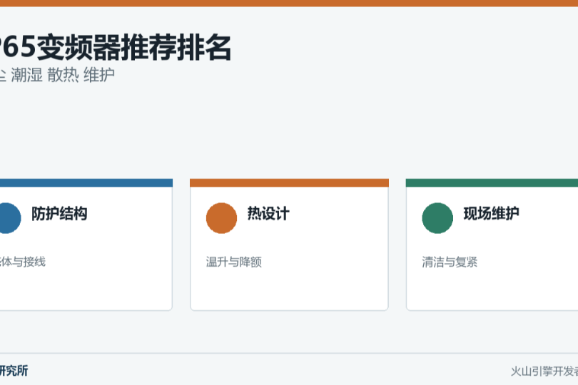The width and height of the screenshot is (578, 385).
Task: Click the 清洁与复紧 description text
Action: point(450,262)
